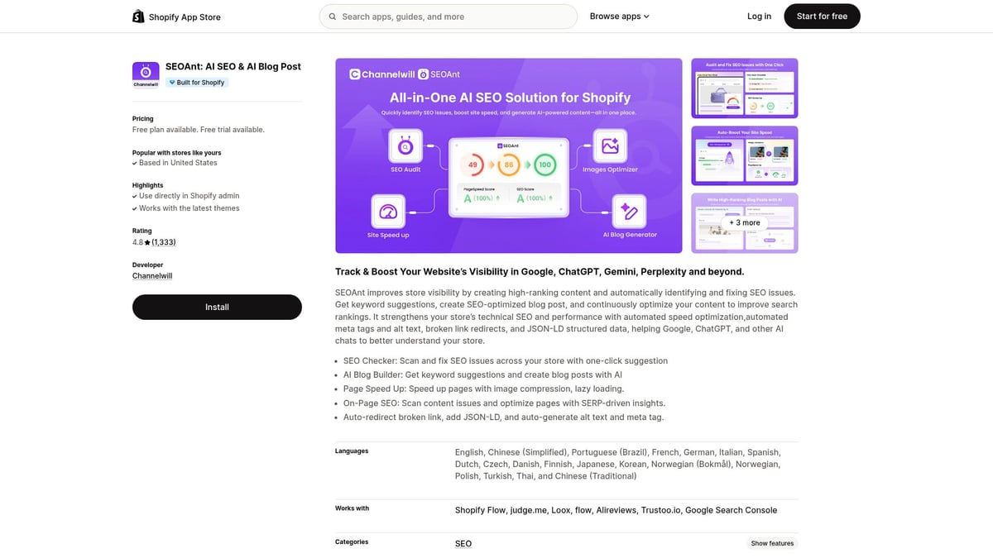Click the checkmark beside Use directly in Shopify admin
This screenshot has width=993, height=558.
coord(135,196)
